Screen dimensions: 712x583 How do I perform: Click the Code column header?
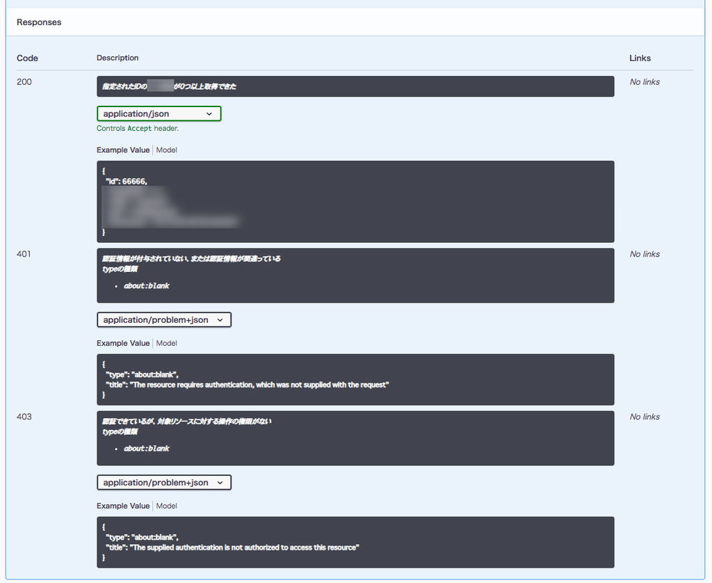pyautogui.click(x=27, y=58)
